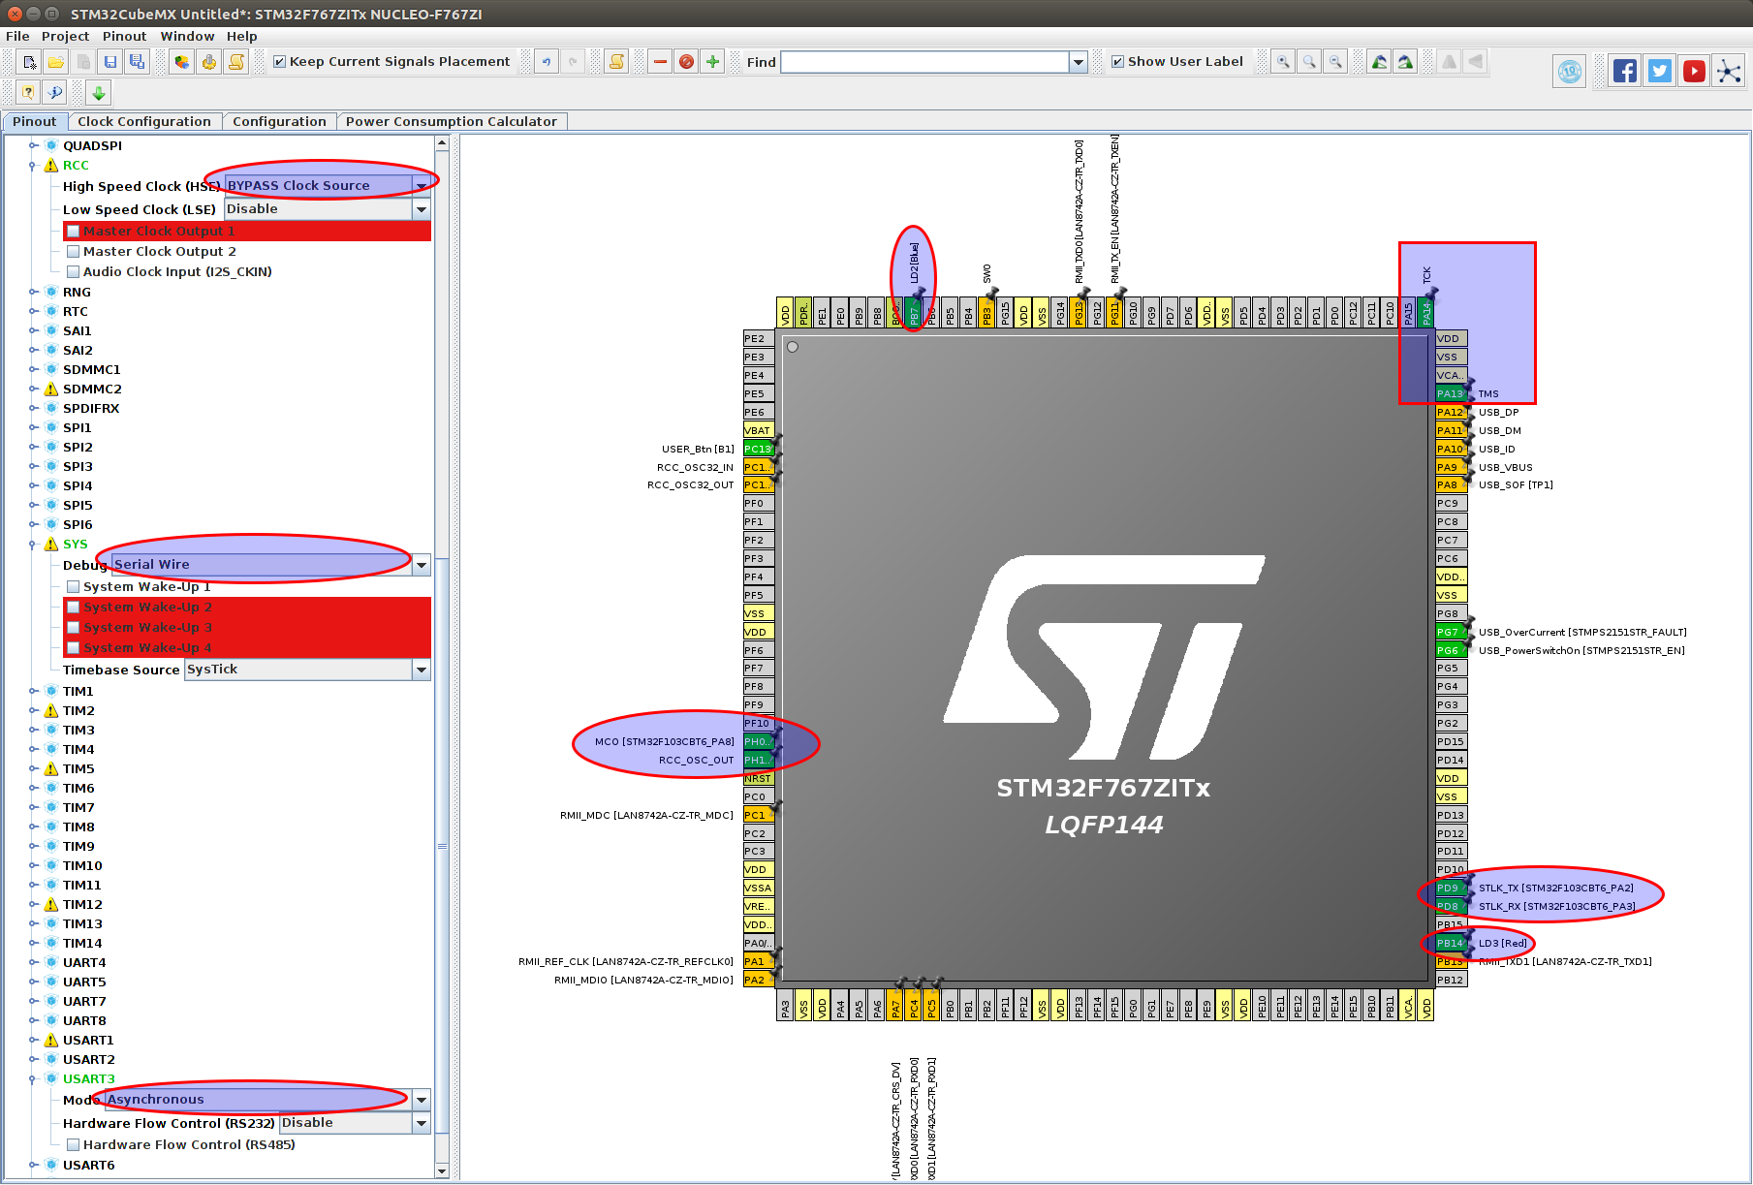Click the Twitter bird icon

pos(1659,70)
